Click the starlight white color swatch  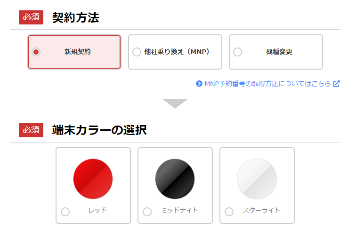click(x=257, y=179)
